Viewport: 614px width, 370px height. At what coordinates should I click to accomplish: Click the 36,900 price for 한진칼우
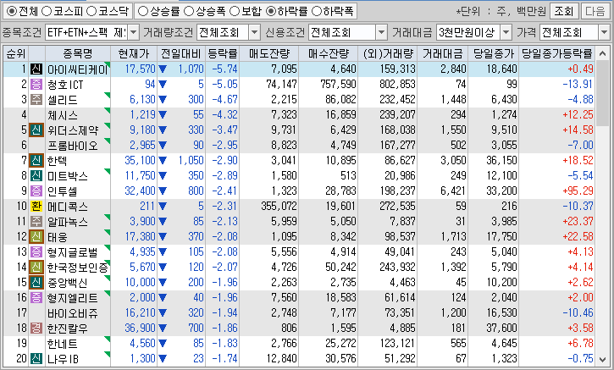(140, 329)
